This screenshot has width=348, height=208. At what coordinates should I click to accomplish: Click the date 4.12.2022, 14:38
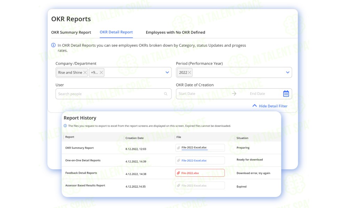click(x=136, y=174)
